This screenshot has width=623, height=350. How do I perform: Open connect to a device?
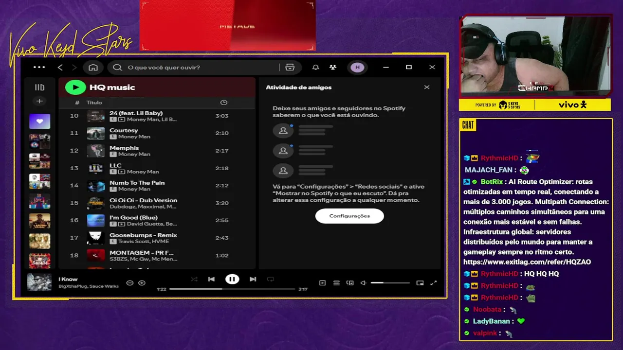(350, 283)
